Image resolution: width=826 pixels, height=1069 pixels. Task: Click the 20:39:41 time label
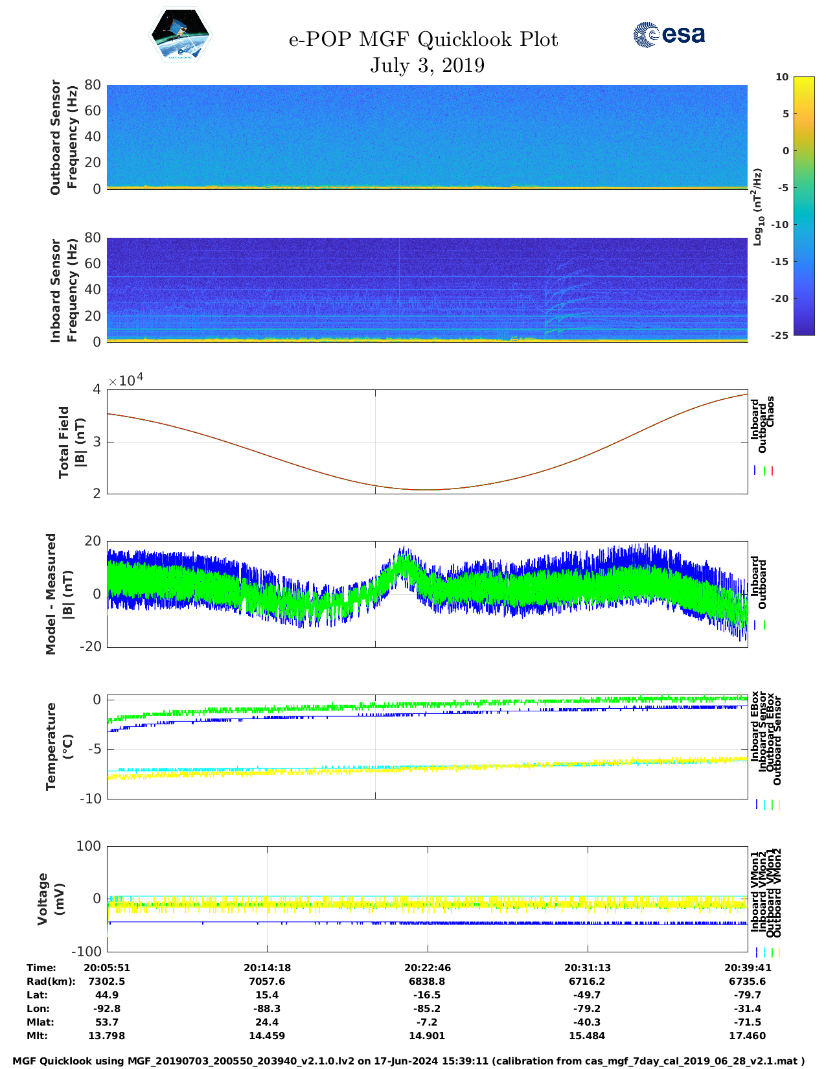pos(747,968)
